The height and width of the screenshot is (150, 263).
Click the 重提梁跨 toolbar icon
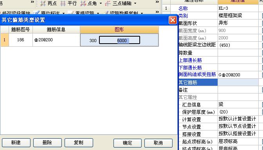[71, 13]
